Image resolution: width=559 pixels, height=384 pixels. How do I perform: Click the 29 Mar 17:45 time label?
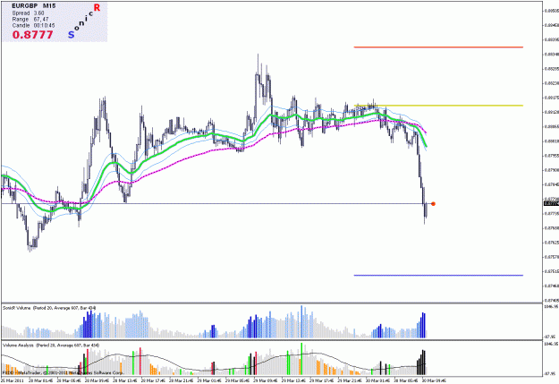point(323,380)
